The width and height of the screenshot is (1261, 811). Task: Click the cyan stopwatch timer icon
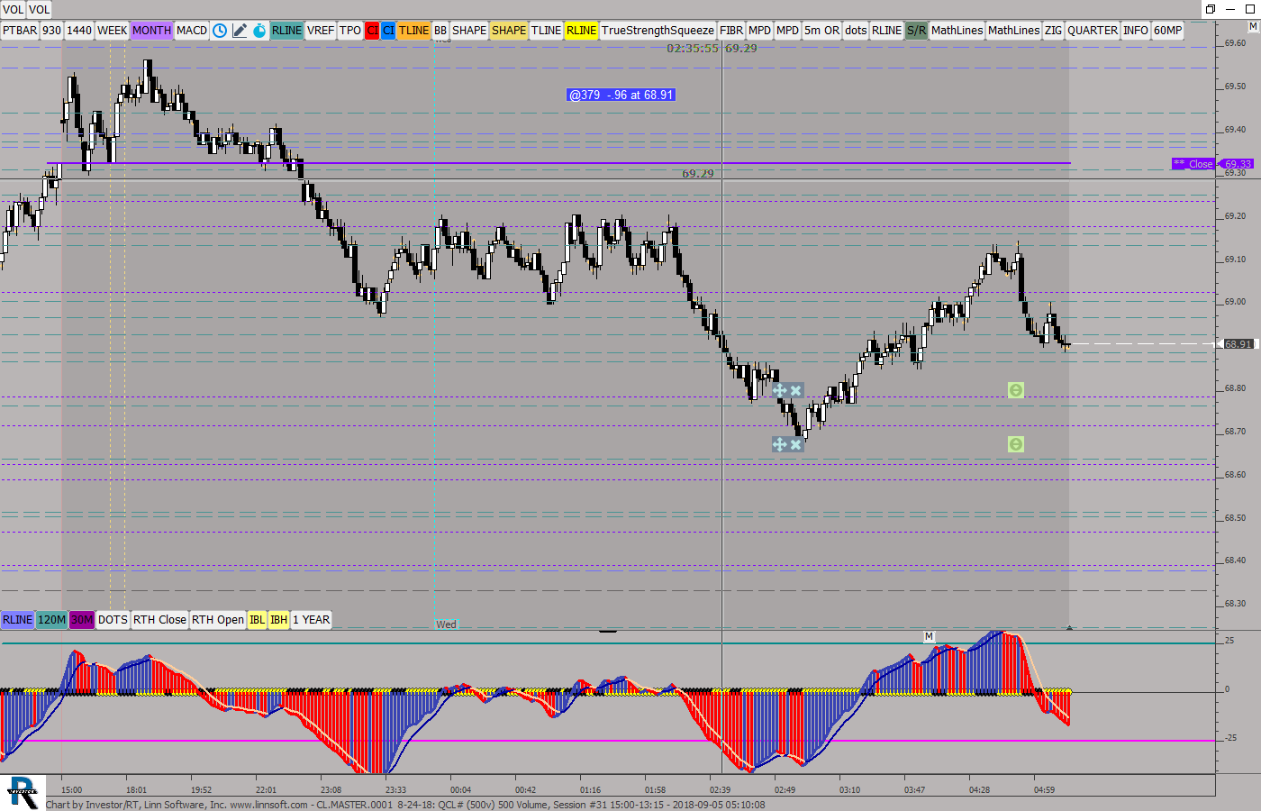coord(259,30)
